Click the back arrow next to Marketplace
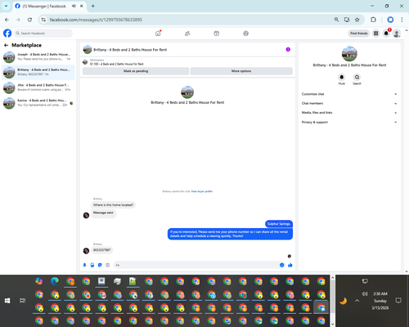Screen dimensions: 409x327 [7, 45]
